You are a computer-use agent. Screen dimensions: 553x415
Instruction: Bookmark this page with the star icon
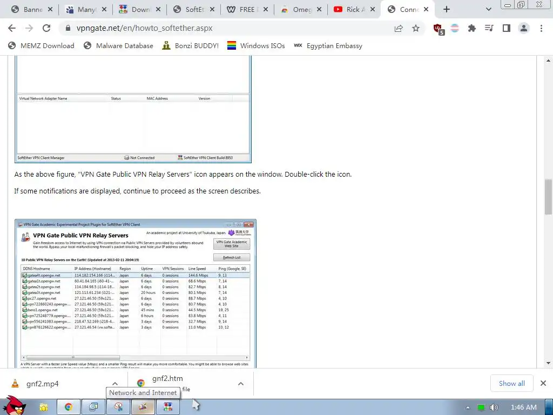[416, 28]
